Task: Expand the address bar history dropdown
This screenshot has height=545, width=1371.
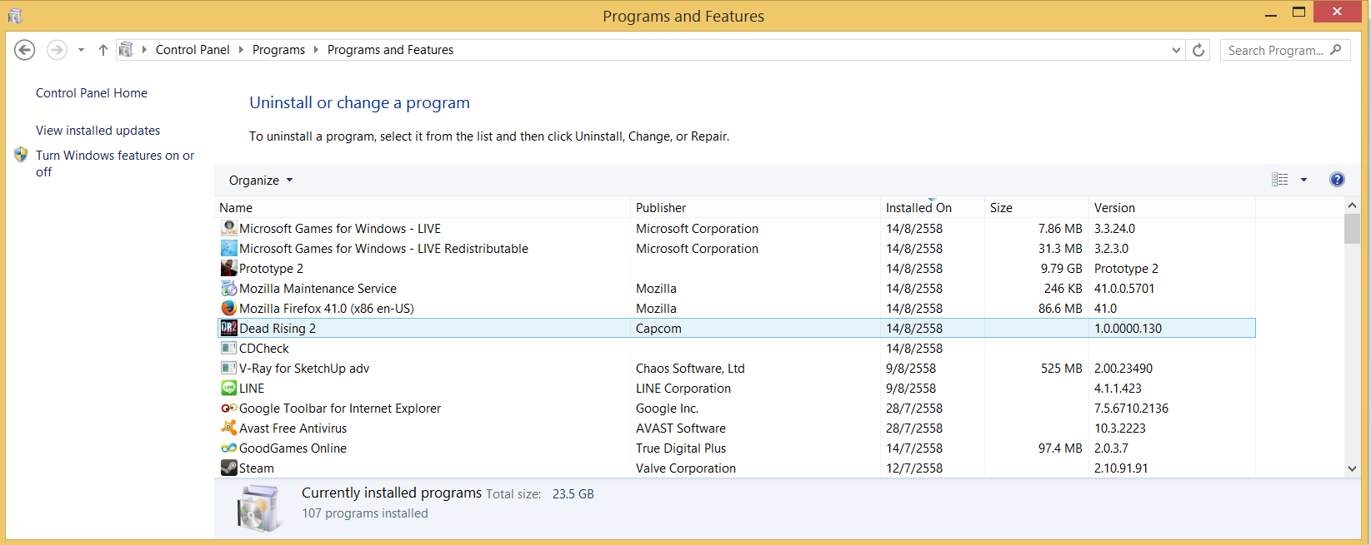Action: [1176, 50]
